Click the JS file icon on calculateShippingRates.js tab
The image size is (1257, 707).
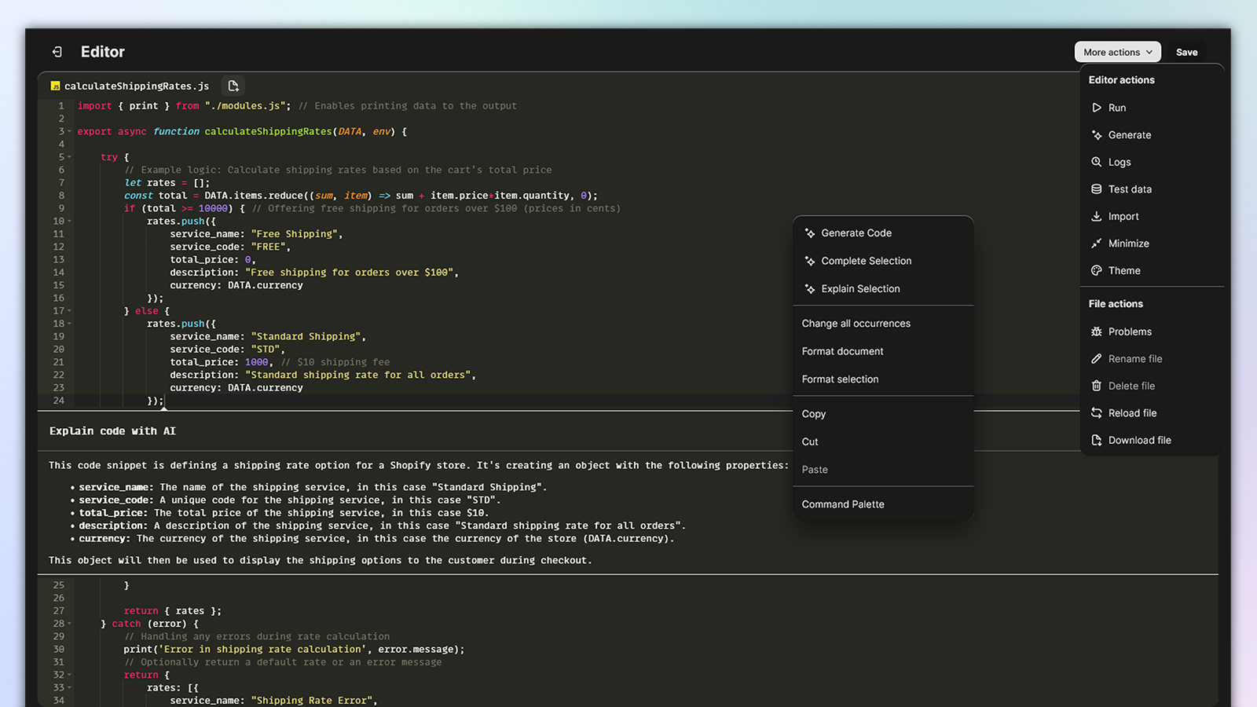[55, 86]
